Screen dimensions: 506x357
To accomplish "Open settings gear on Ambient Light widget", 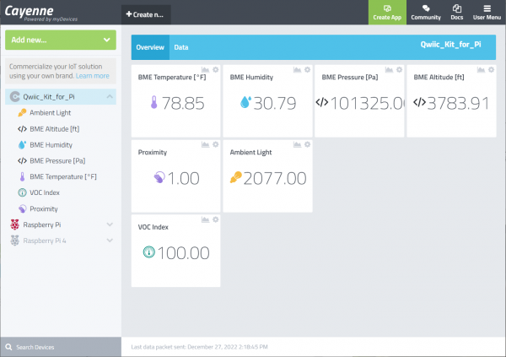I will (308, 144).
